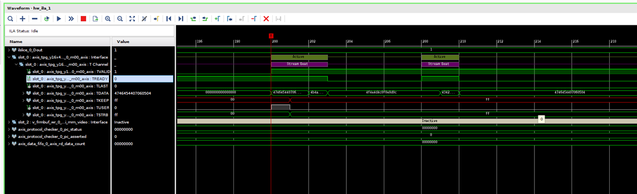
Task: Click the greyed swap cursors icon
Action: [278, 18]
